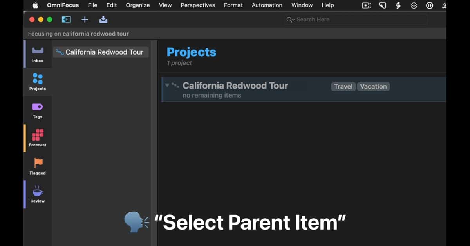Open the Inbox perspective
470x246 pixels.
coord(38,54)
